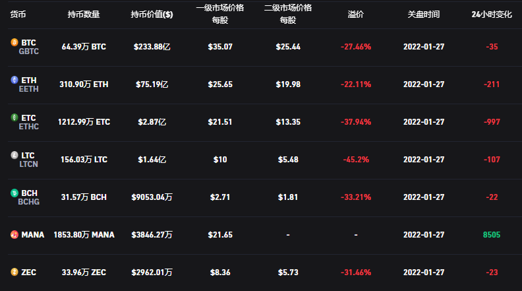Sort by the 24小时变化 column header
522x291 pixels.
pyautogui.click(x=491, y=14)
